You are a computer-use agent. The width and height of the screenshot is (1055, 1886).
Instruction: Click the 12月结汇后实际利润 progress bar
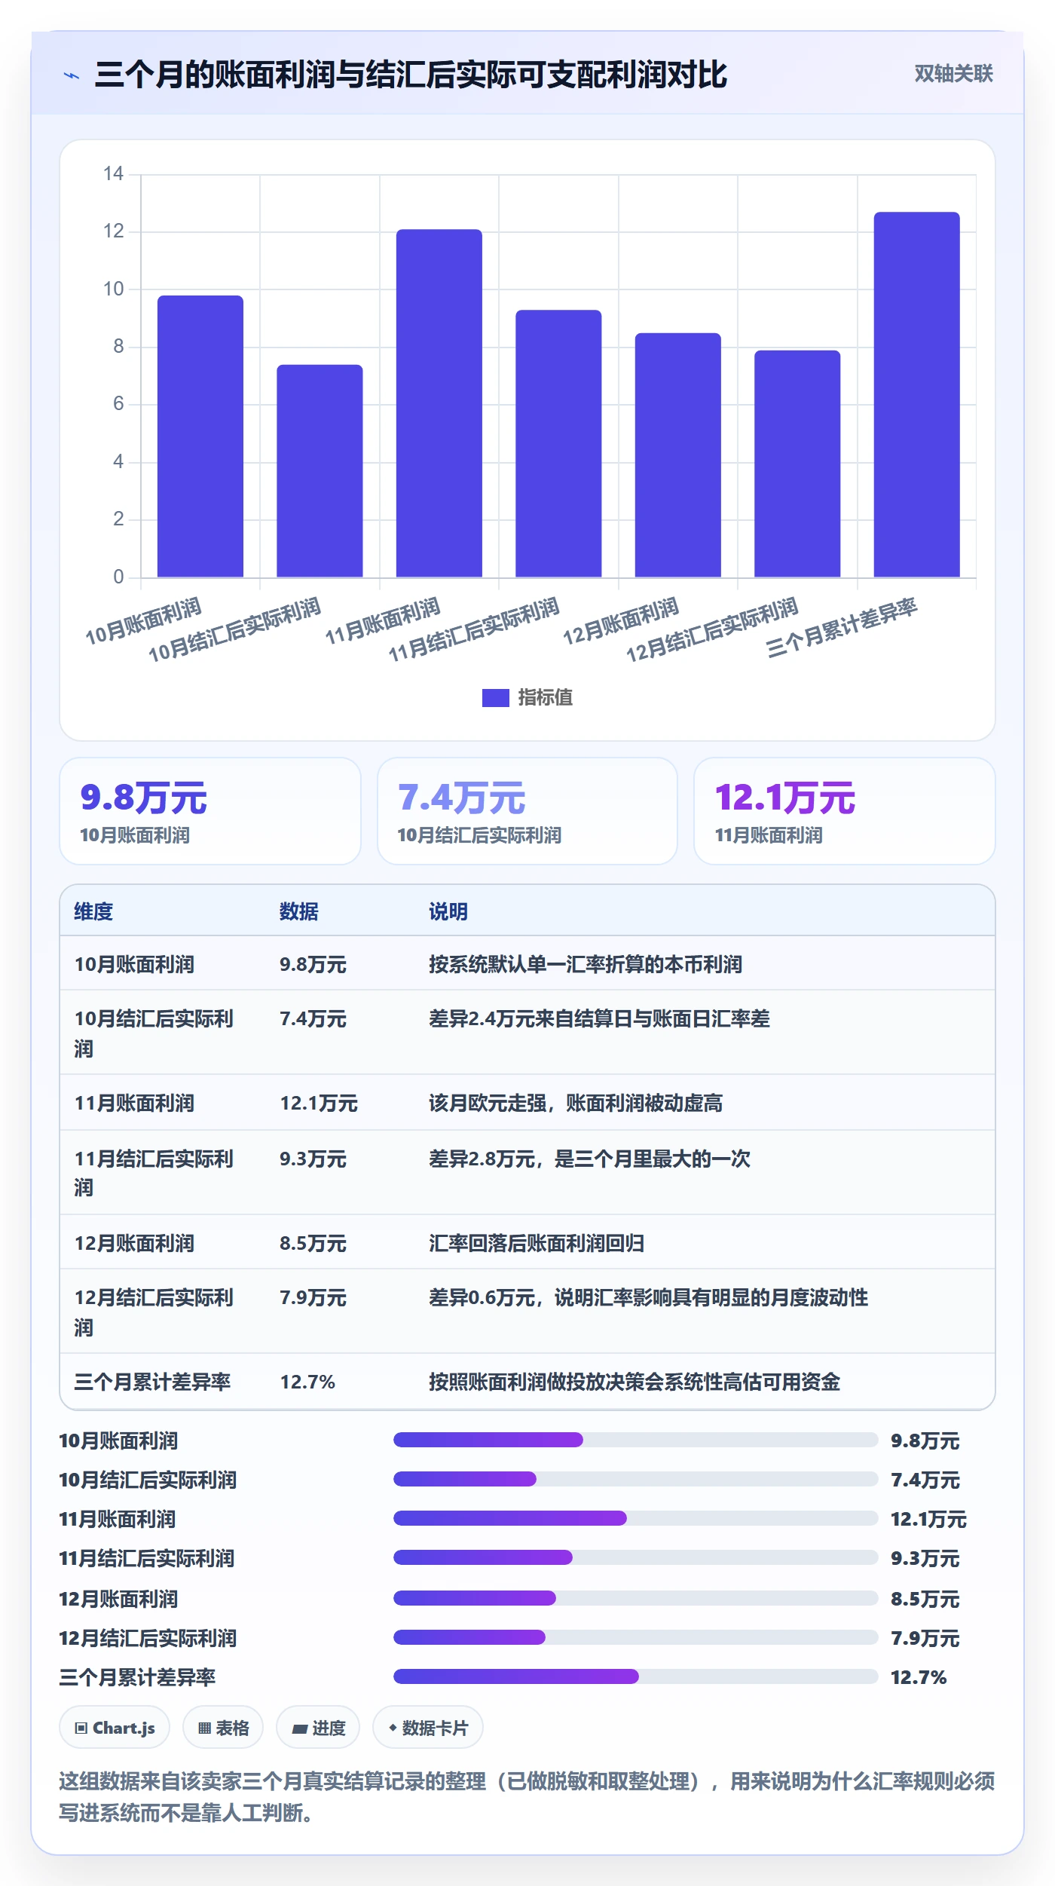point(636,1637)
